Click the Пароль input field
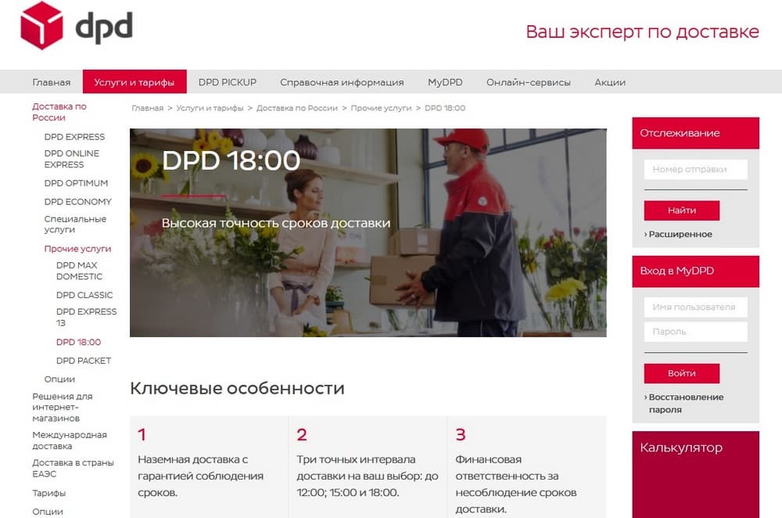The height and width of the screenshot is (518, 782). click(x=696, y=331)
